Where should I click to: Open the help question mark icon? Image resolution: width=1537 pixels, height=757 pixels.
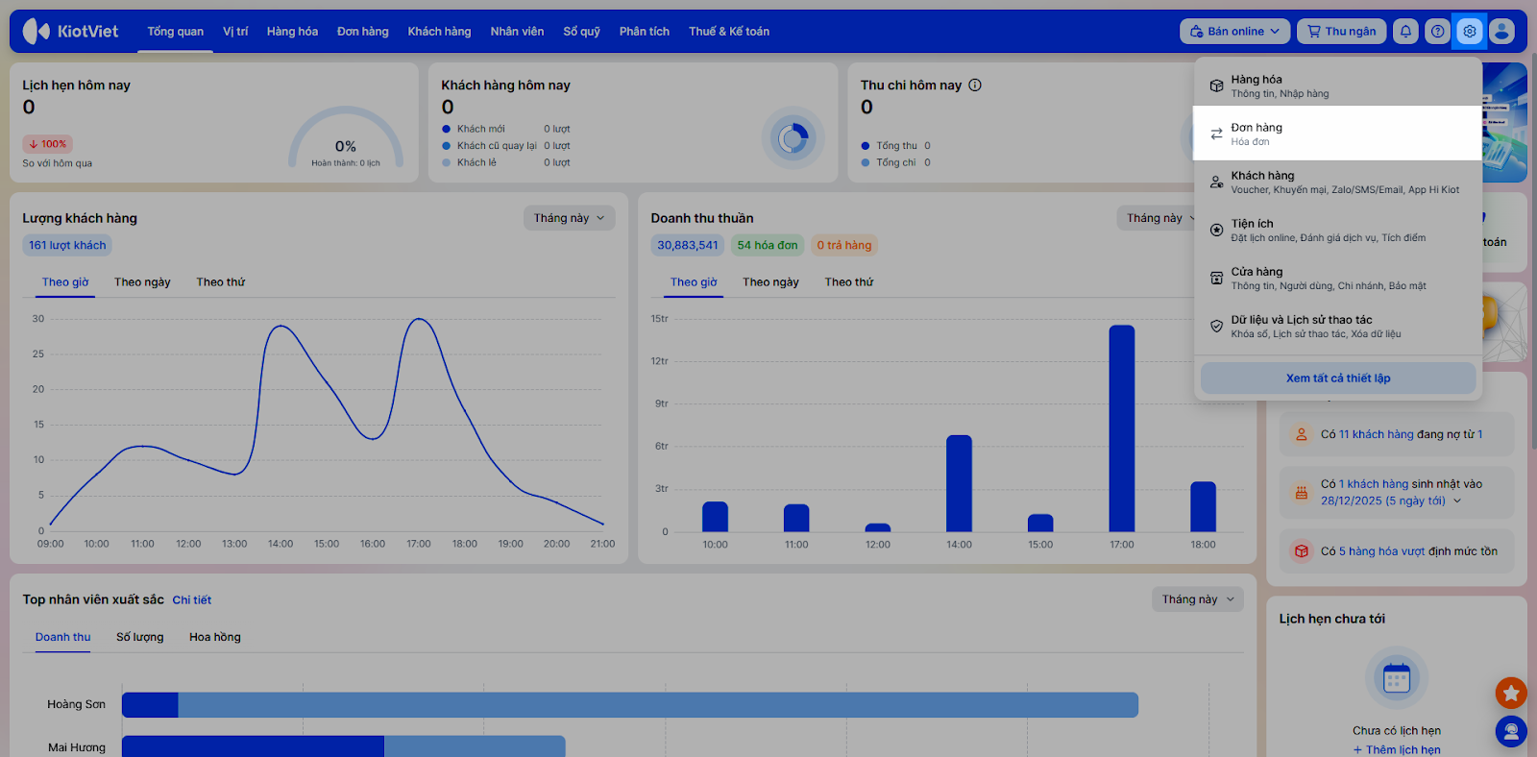click(1437, 32)
